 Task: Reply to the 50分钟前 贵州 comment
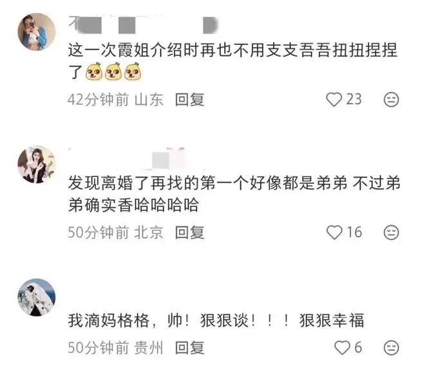click(x=189, y=348)
